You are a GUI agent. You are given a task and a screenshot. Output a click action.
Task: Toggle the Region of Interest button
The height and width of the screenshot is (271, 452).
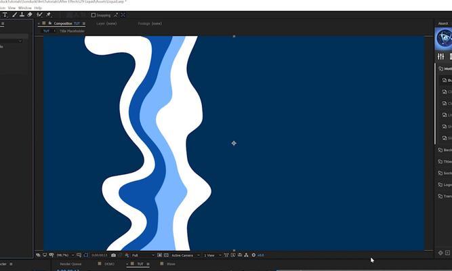pyautogui.click(x=86, y=255)
